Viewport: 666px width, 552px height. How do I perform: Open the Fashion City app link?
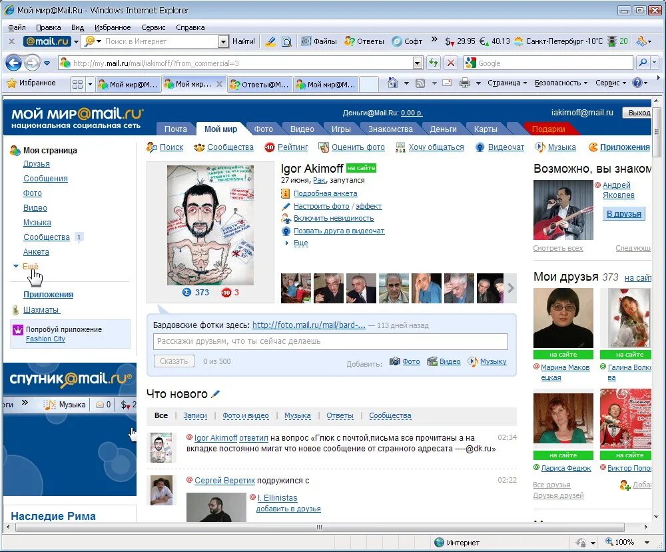click(x=45, y=339)
